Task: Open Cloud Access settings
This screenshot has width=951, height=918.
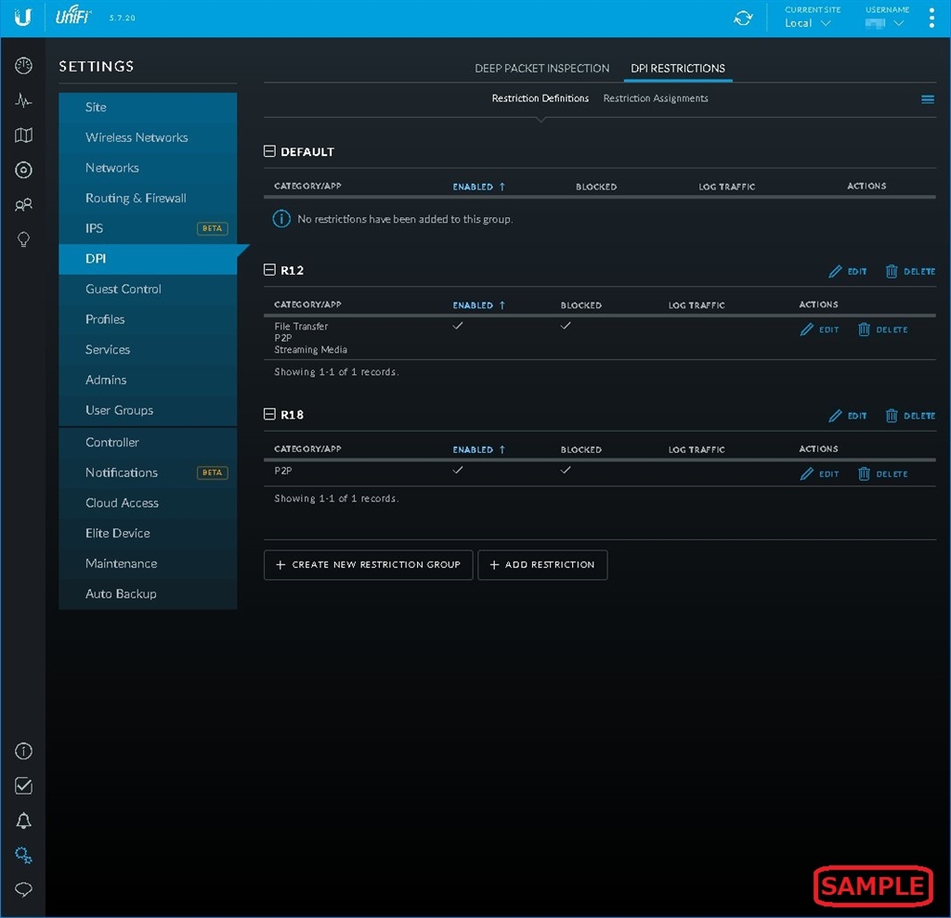Action: (x=148, y=503)
